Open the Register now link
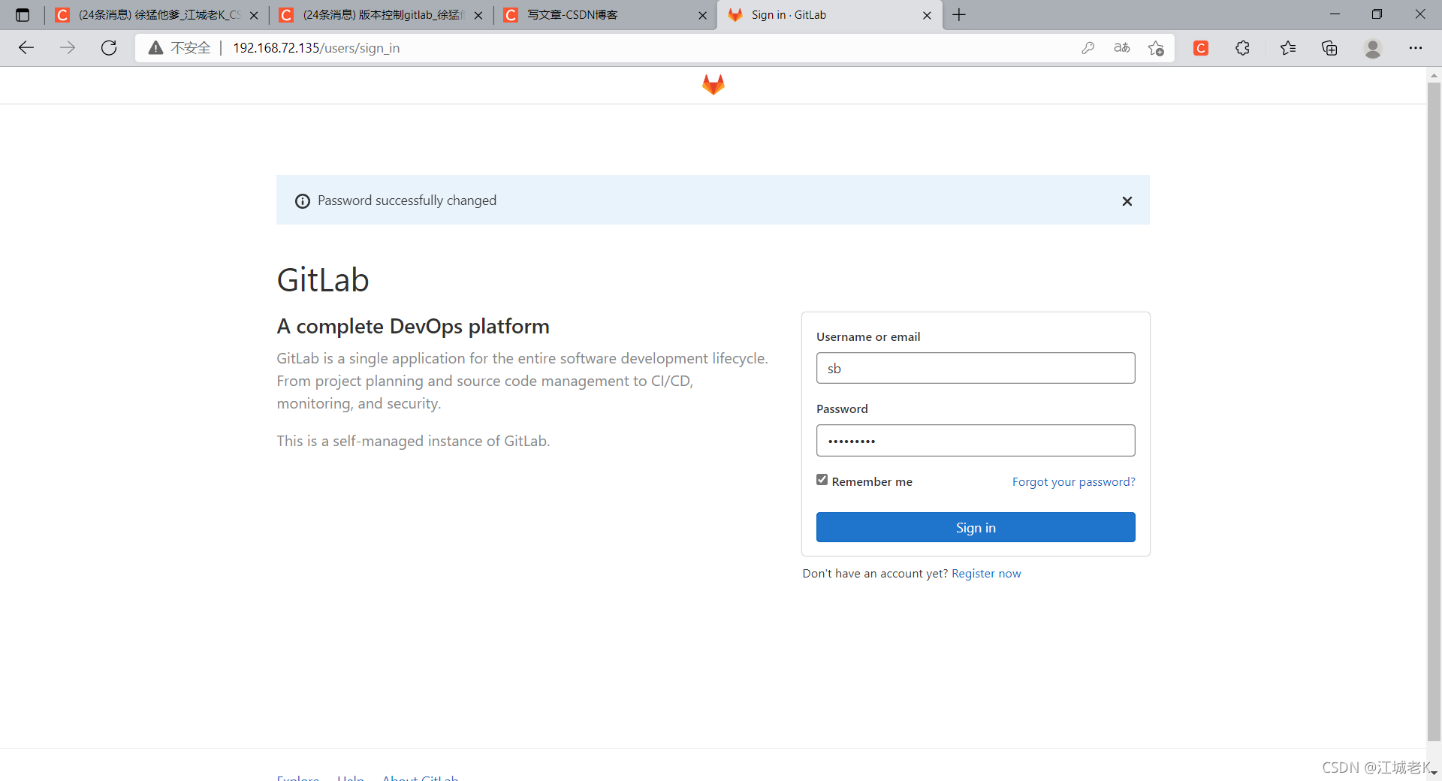 click(986, 573)
